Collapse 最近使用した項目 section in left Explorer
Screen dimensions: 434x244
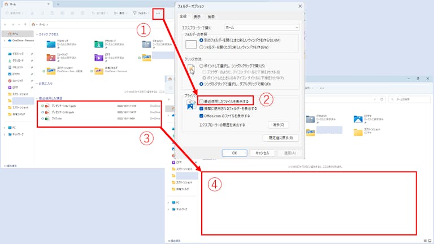click(37, 98)
